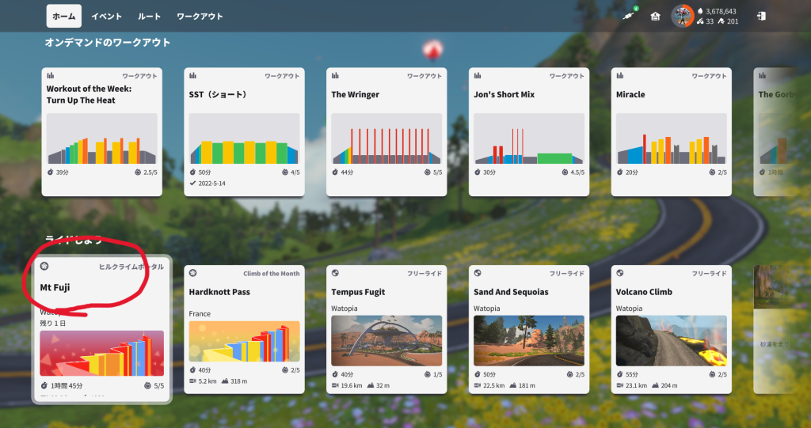
Task: Click the France label under Hardknott Pass
Action: tap(200, 314)
